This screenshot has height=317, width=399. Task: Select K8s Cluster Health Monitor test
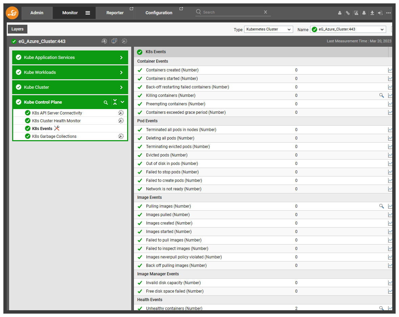pos(56,121)
